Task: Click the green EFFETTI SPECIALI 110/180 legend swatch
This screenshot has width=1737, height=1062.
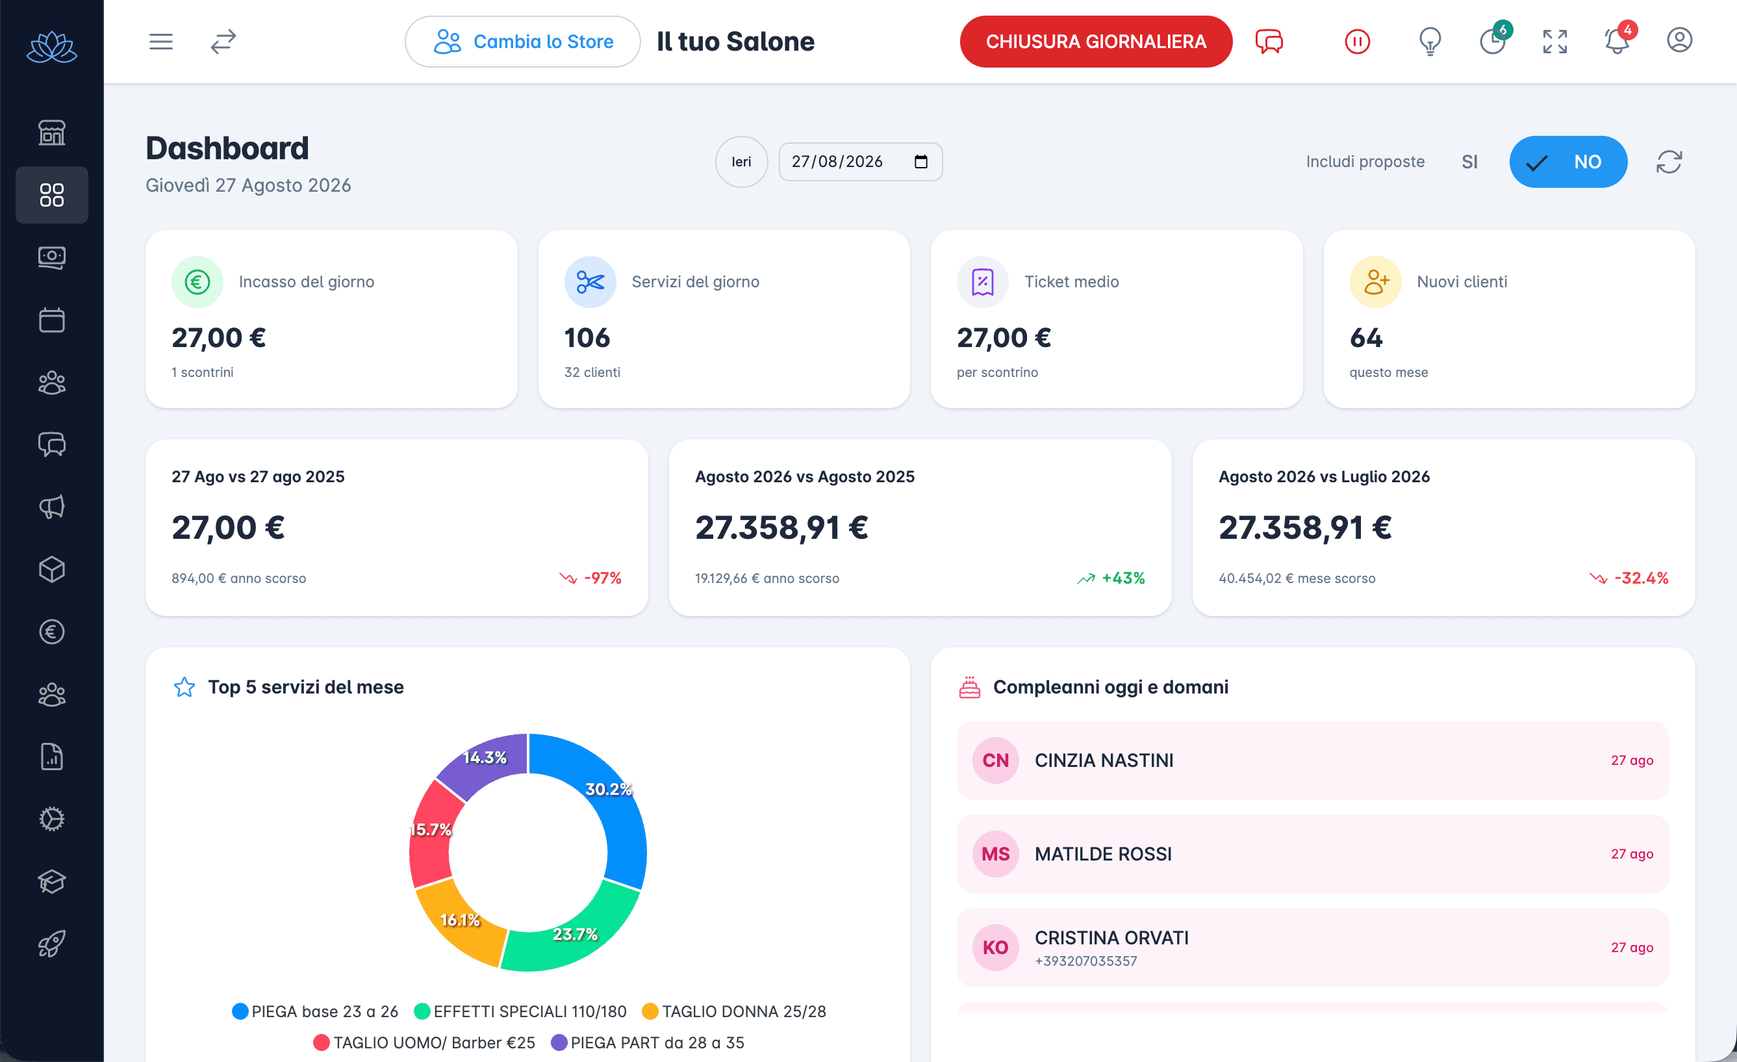Action: [422, 1011]
